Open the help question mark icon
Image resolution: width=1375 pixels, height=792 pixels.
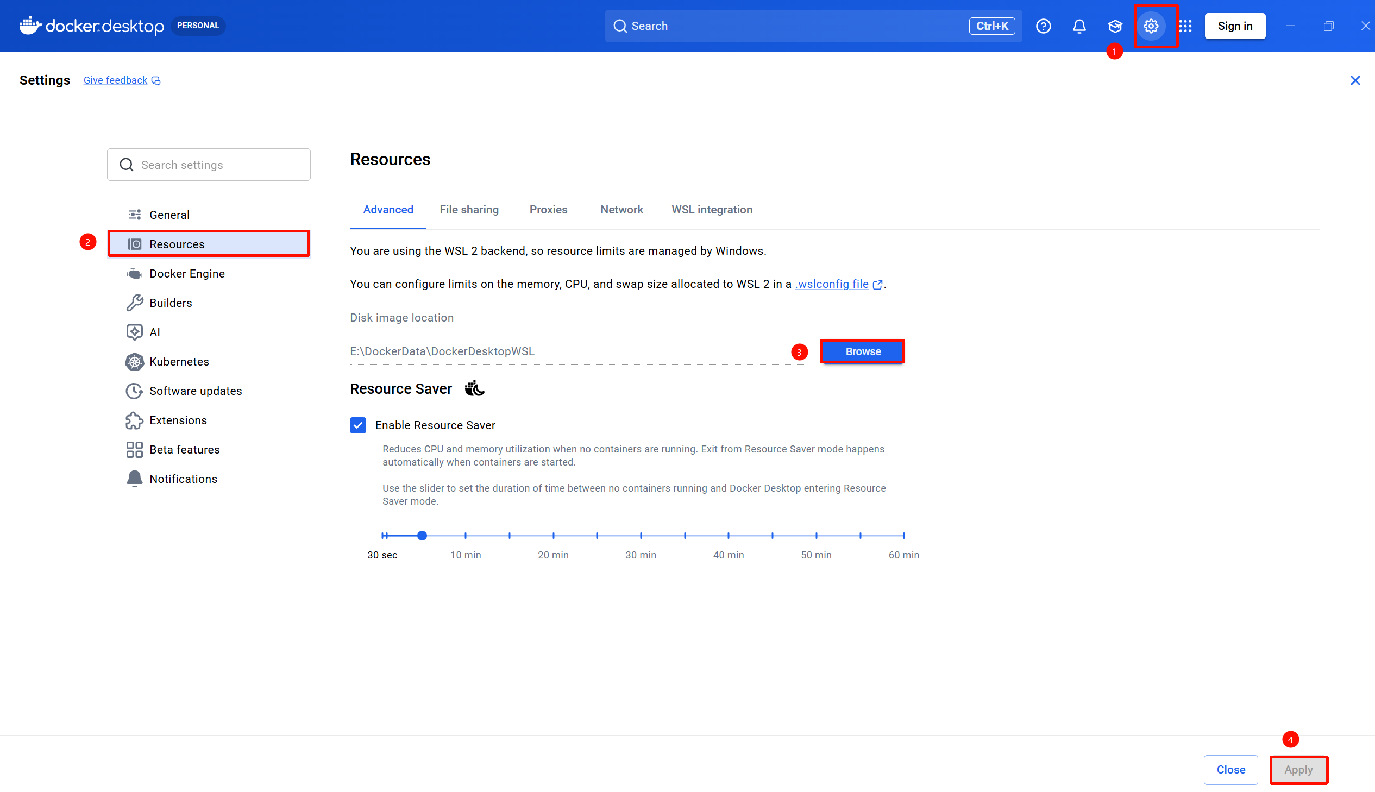(1043, 26)
